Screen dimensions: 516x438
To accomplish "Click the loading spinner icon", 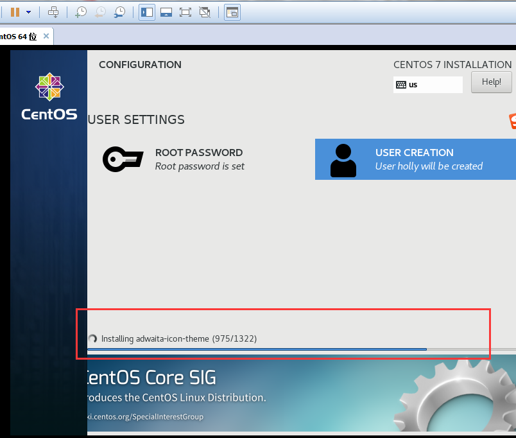I will coord(92,338).
